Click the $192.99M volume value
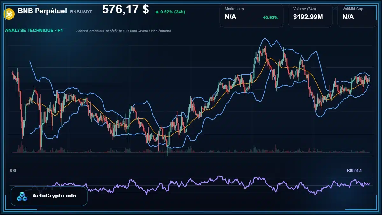Viewport: 382px width, 215px height. point(308,17)
